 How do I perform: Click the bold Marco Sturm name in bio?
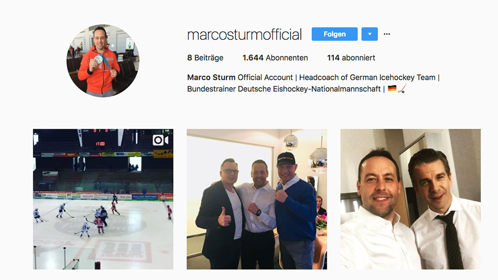(x=211, y=78)
